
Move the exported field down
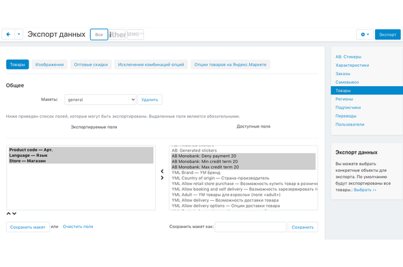14,214
